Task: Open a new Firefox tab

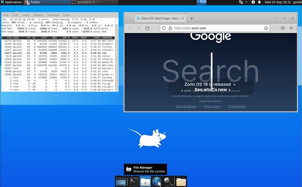Action: (191, 18)
